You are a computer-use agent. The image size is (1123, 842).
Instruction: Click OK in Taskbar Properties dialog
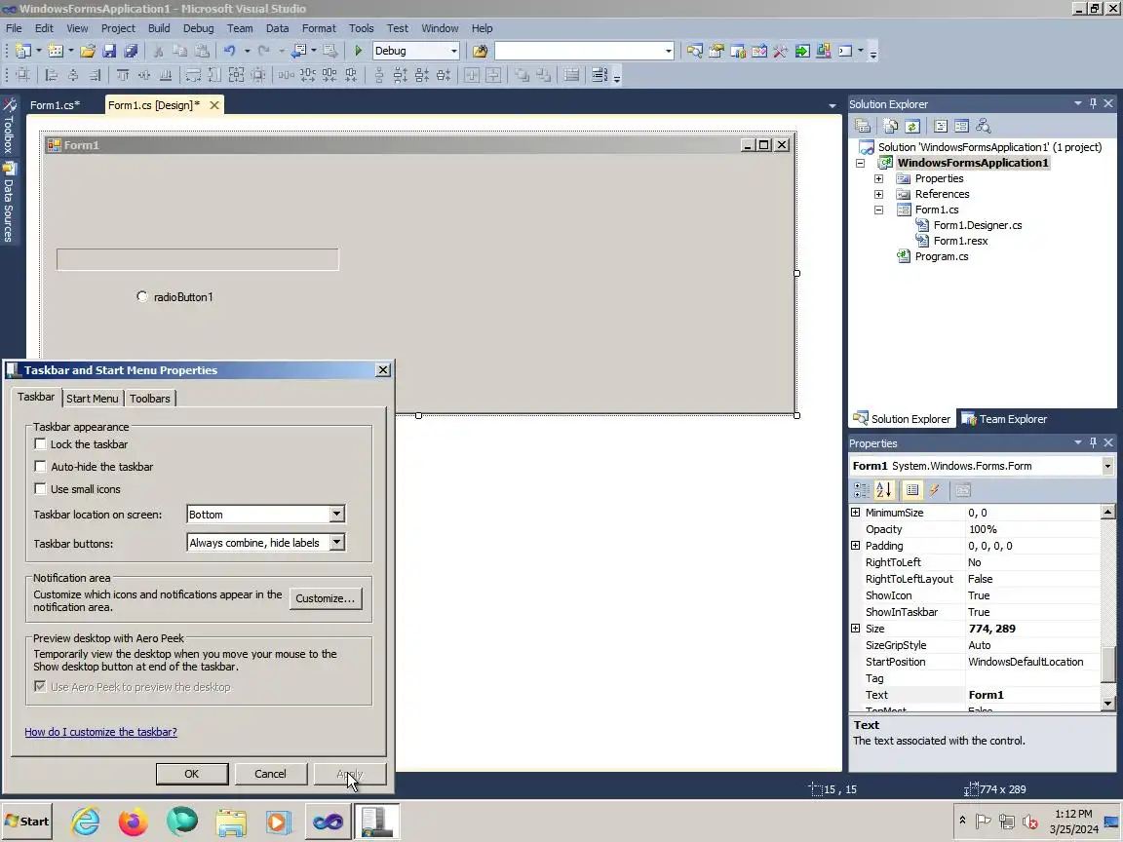(x=192, y=774)
